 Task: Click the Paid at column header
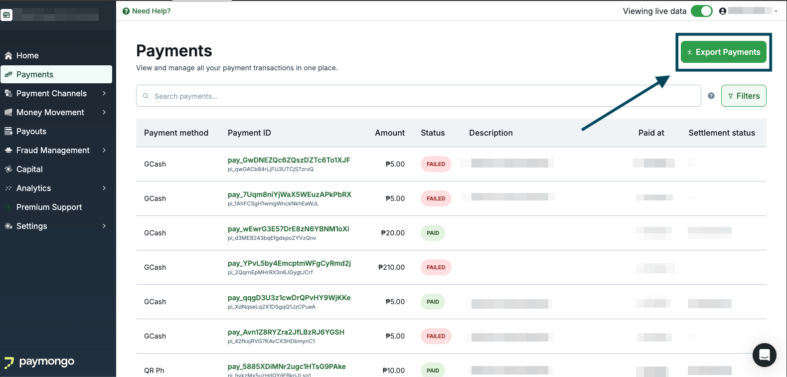pos(651,133)
